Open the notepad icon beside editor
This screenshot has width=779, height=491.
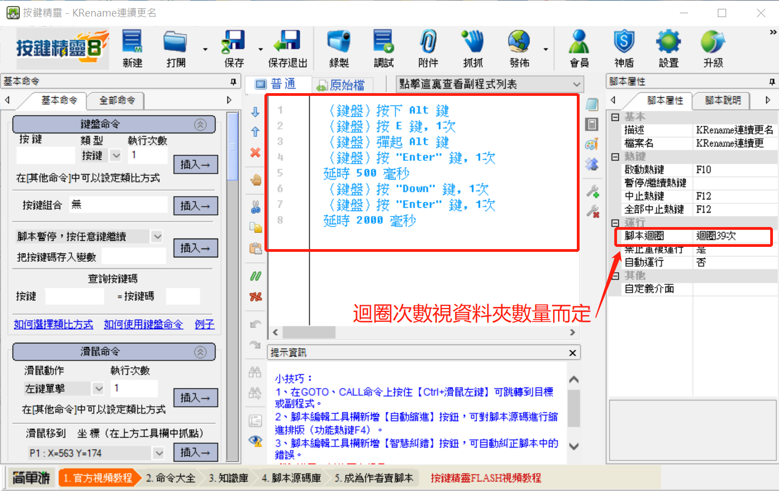592,104
